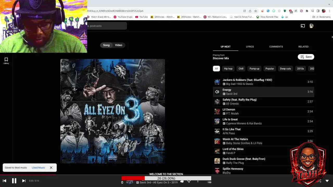Screen dimensions: 333x187
Task: Play Lil Demon by P.T. Mulah
Action: pos(264,111)
